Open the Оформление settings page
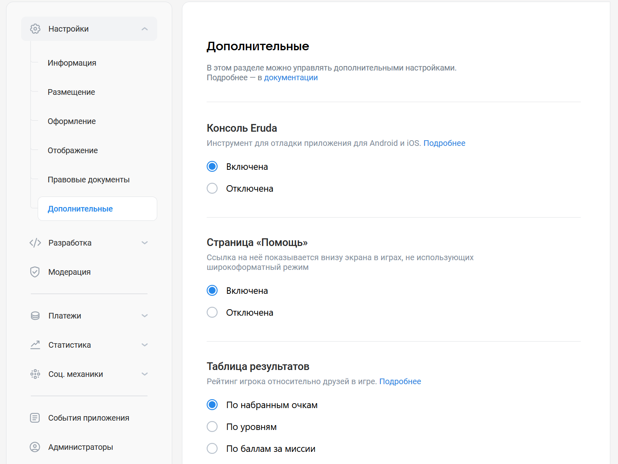The height and width of the screenshot is (464, 618). tap(72, 121)
